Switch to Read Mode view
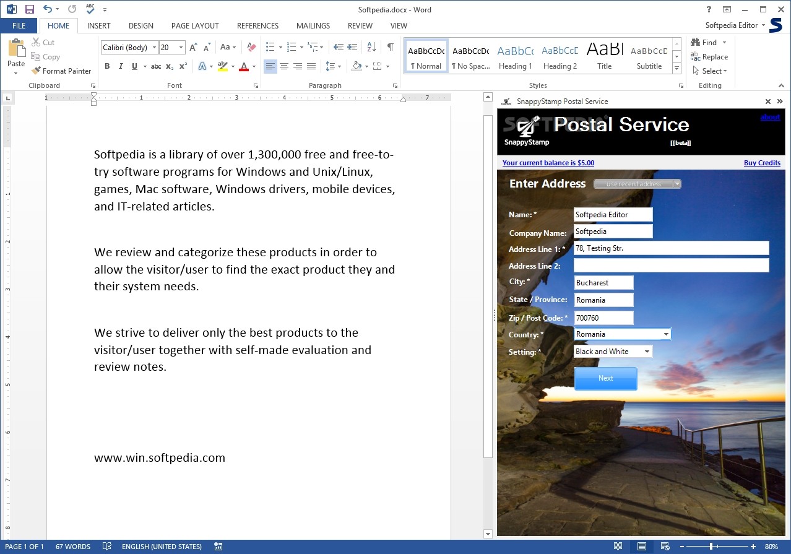 (618, 547)
